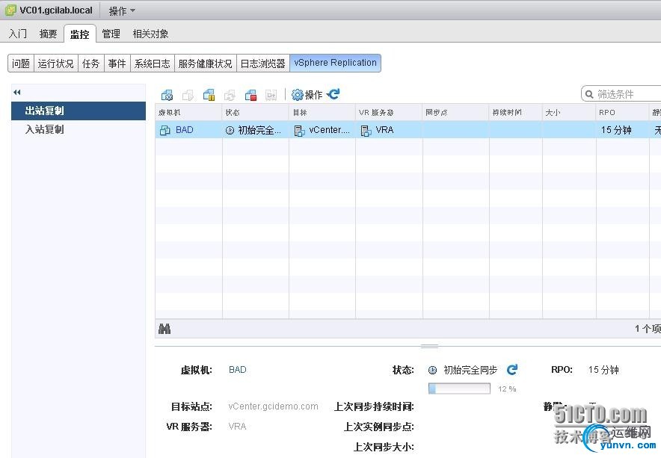This screenshot has width=661, height=458.
Task: Sort by the VR 服务器 column header
Action: pos(389,113)
